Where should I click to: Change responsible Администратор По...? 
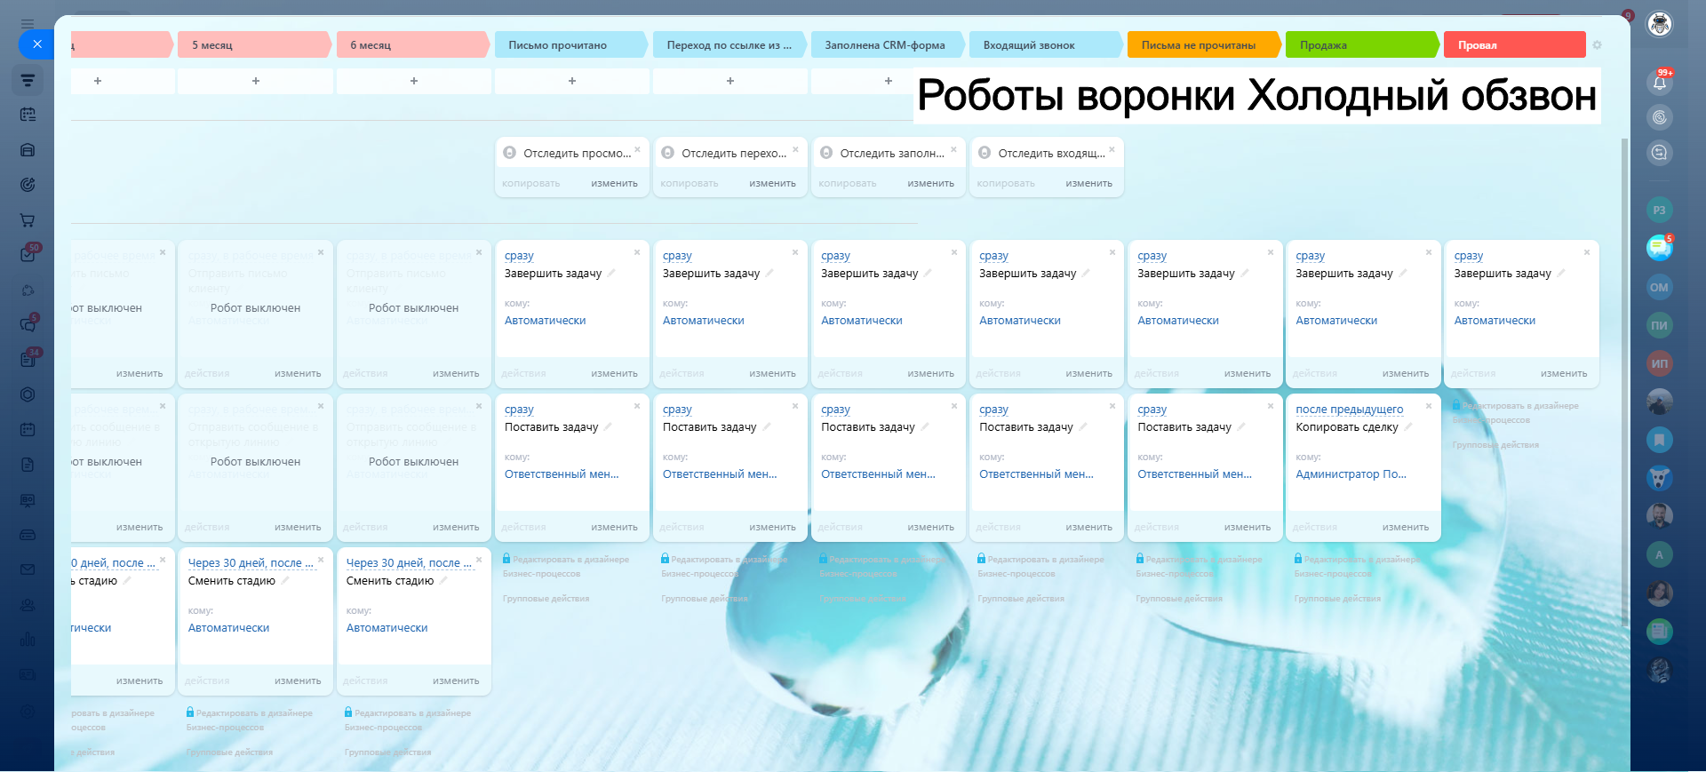point(1351,474)
